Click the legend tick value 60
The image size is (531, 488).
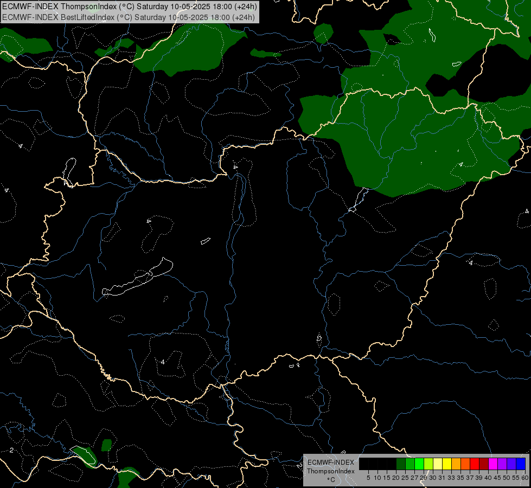pos(525,478)
